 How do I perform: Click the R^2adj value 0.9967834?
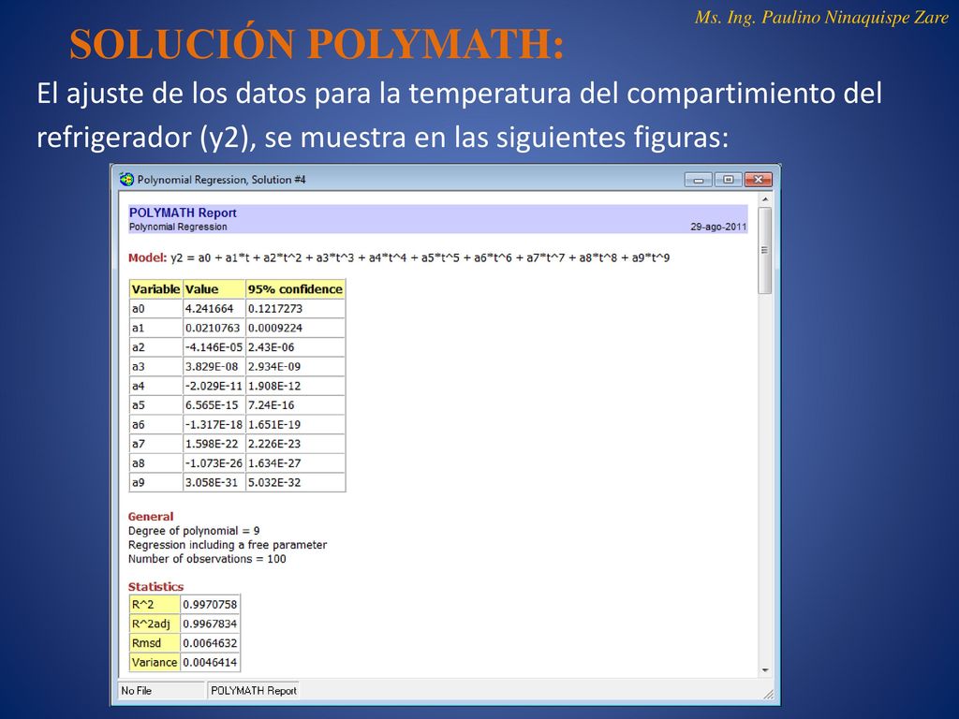coord(210,624)
